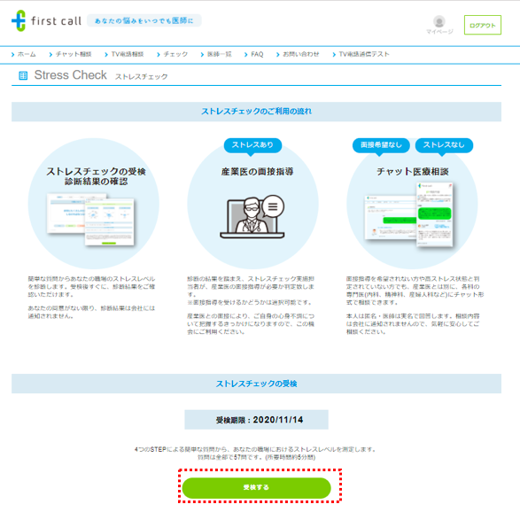Click the 面接希望なし speech bubble badge
This screenshot has width=520, height=512.
click(x=381, y=146)
